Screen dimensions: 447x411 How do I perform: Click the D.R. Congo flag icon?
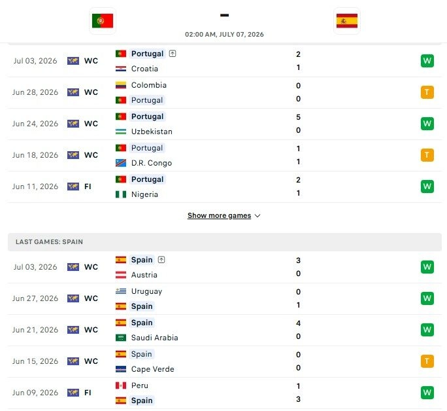coord(121,163)
